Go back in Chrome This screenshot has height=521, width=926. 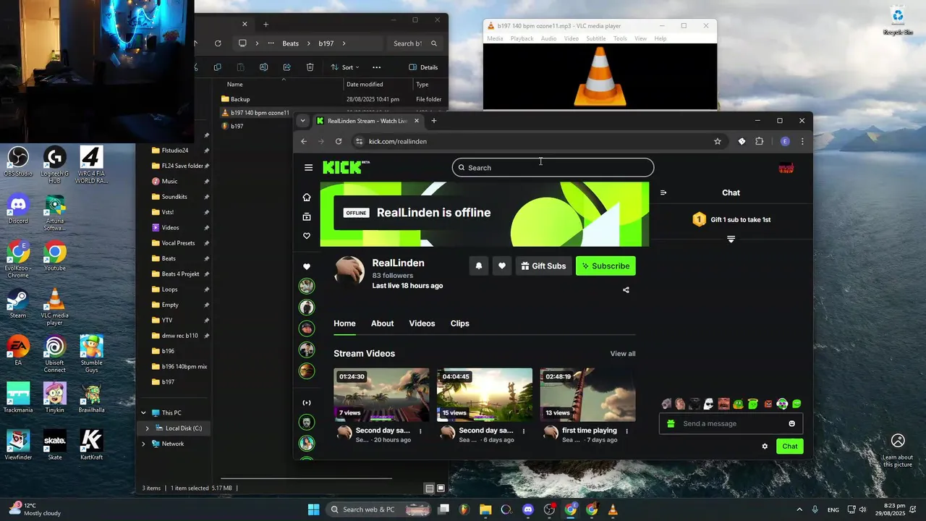click(x=304, y=142)
